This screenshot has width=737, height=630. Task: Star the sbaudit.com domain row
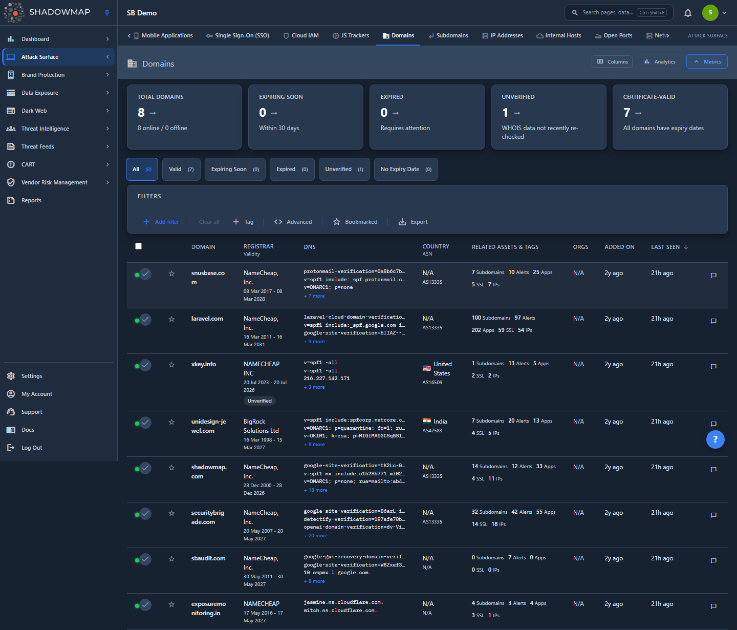point(171,559)
